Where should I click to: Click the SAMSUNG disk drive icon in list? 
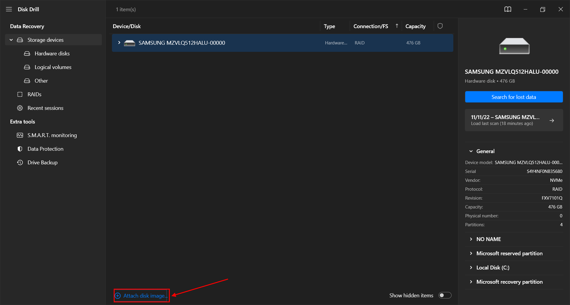129,43
